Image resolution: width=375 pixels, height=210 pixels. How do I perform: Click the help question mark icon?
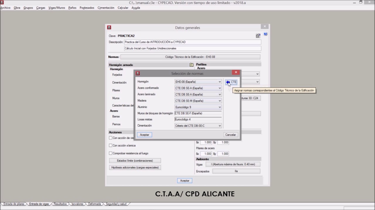tap(265, 34)
